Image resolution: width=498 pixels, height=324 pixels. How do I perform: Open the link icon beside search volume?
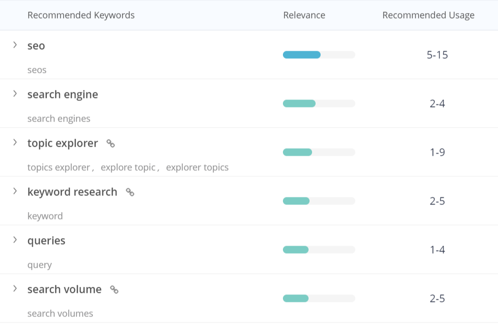tap(114, 290)
